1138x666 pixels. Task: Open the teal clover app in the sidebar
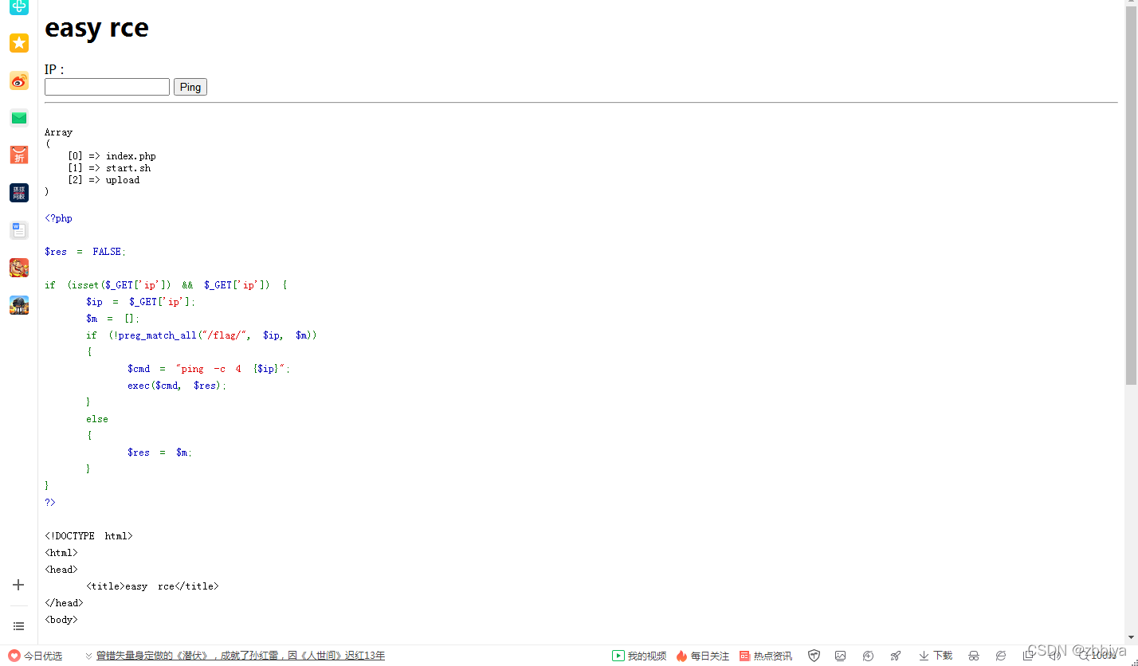[x=19, y=7]
